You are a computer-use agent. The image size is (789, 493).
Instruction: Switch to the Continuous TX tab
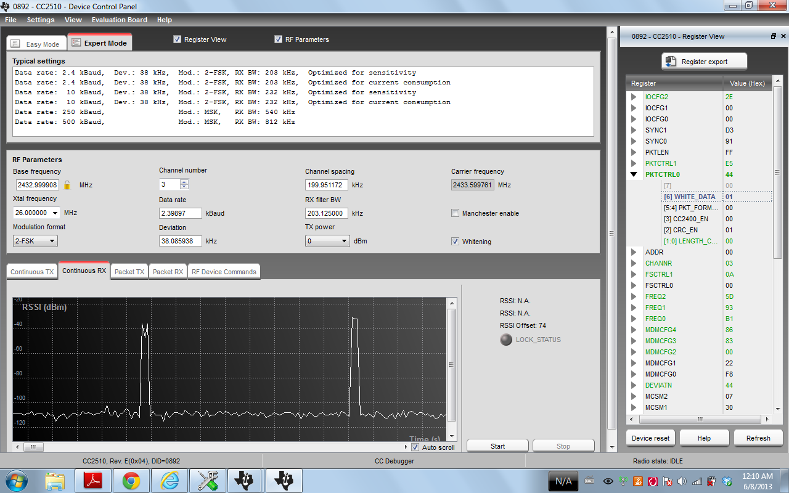click(x=32, y=272)
